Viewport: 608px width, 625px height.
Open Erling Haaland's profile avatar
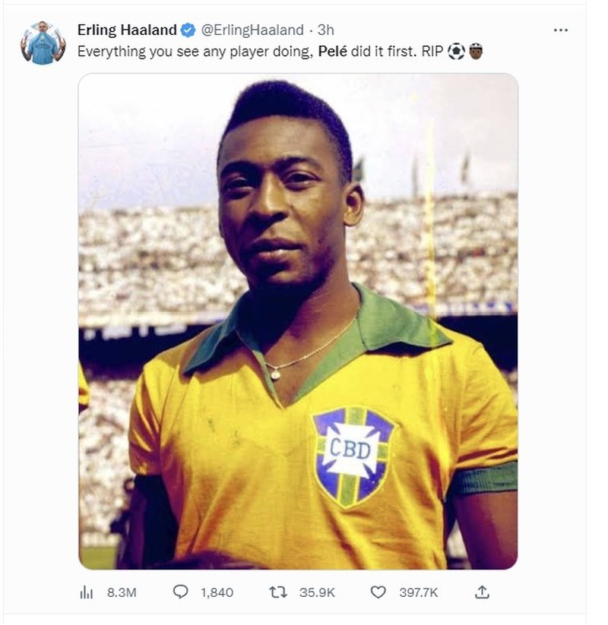(x=43, y=42)
